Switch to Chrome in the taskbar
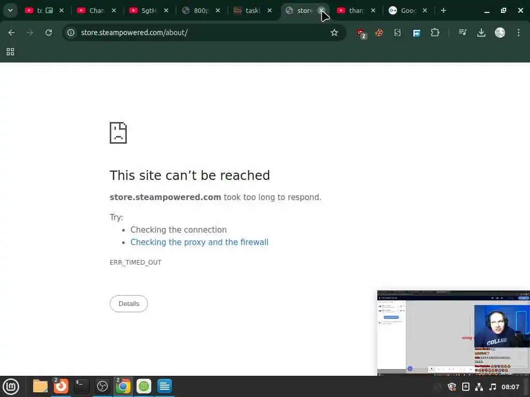530x397 pixels. [x=123, y=386]
